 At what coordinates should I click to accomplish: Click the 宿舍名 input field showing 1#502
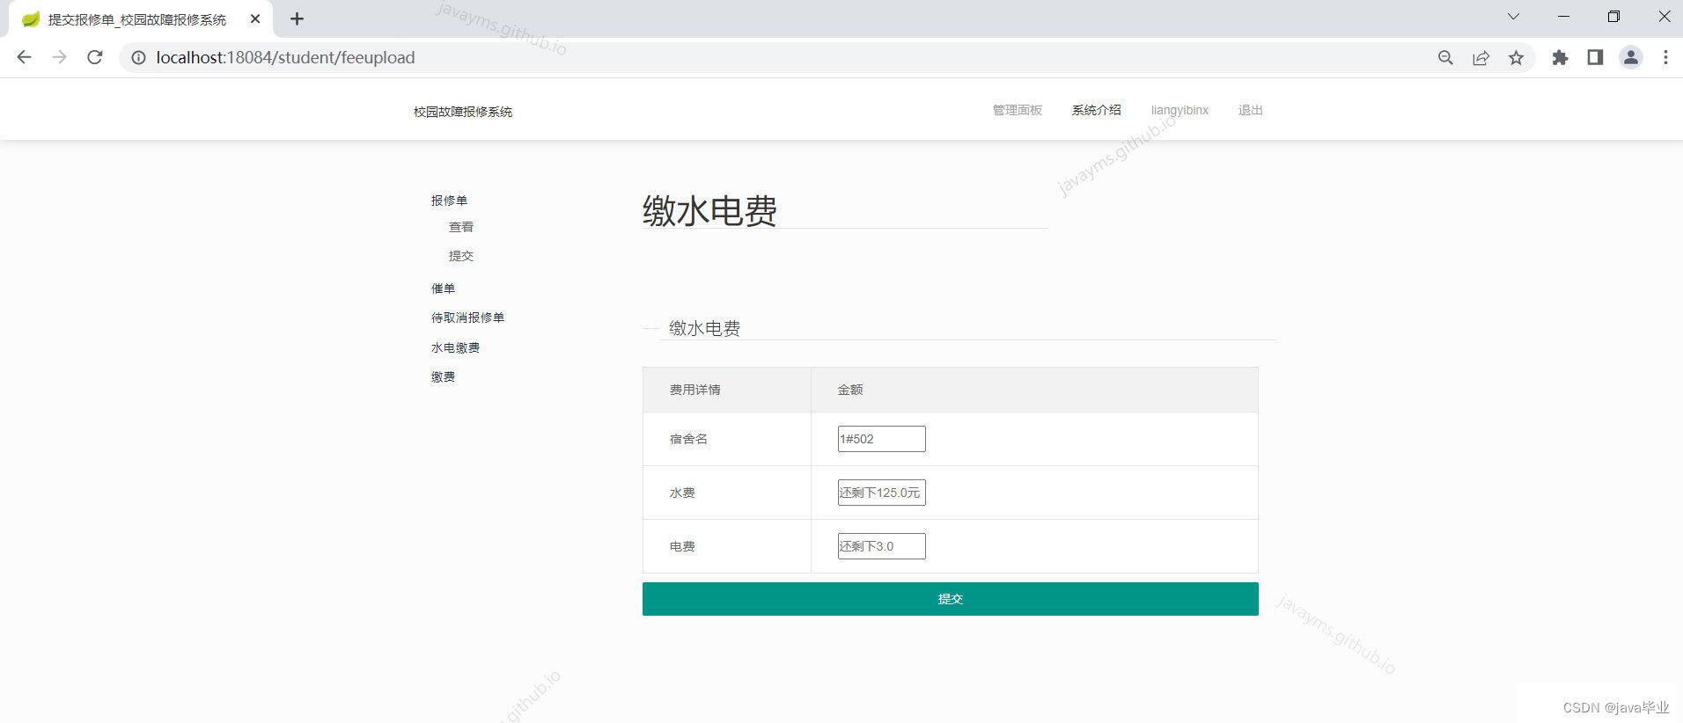tap(881, 439)
